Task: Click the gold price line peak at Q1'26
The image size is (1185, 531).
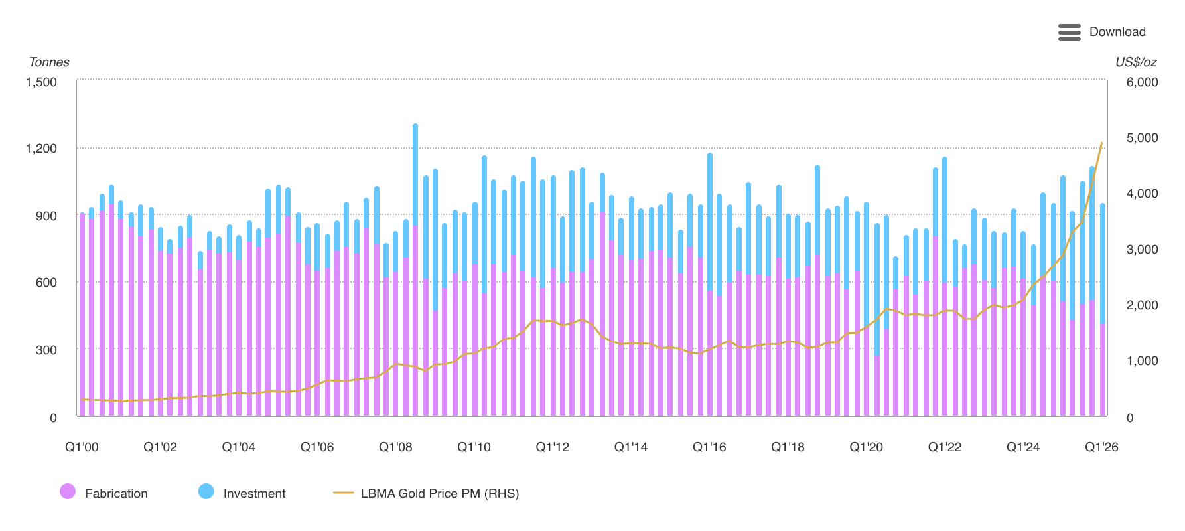Action: 1101,143
